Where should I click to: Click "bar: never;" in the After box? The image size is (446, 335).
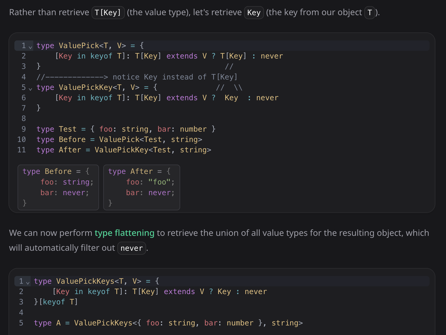click(150, 193)
